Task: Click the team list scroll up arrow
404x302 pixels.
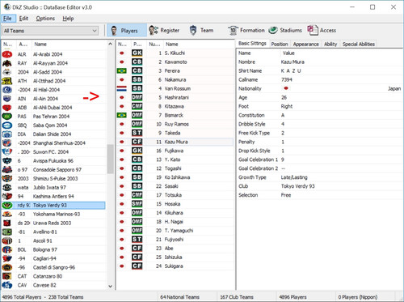Action: click(x=110, y=44)
